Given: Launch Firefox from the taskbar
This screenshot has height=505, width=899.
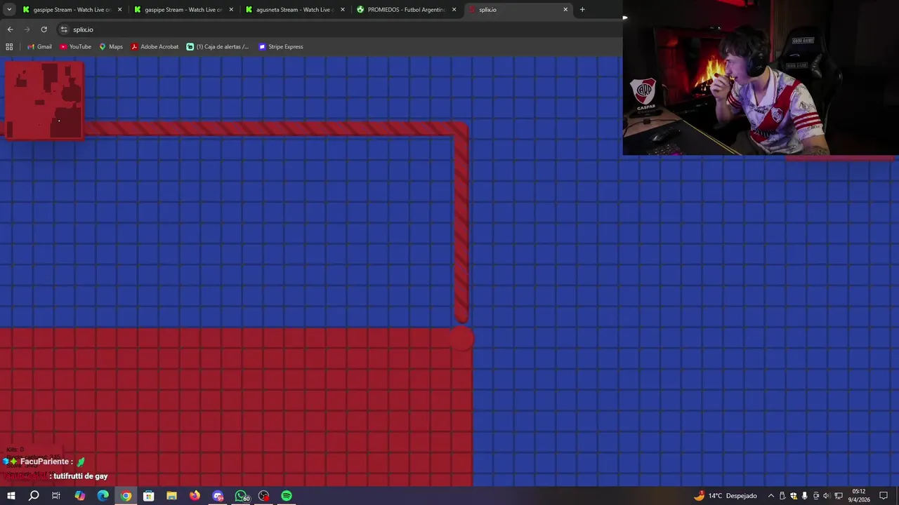Looking at the screenshot, I should coord(195,496).
